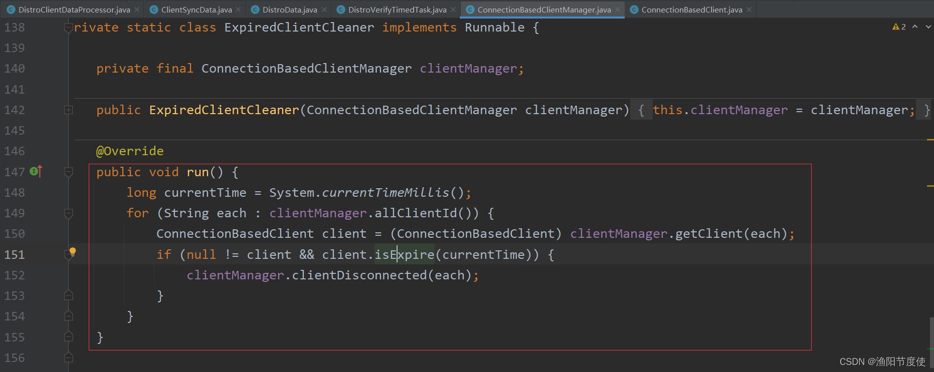Click the ExpiredClientCleaner class name on line 138
Image resolution: width=934 pixels, height=372 pixels.
coord(299,28)
